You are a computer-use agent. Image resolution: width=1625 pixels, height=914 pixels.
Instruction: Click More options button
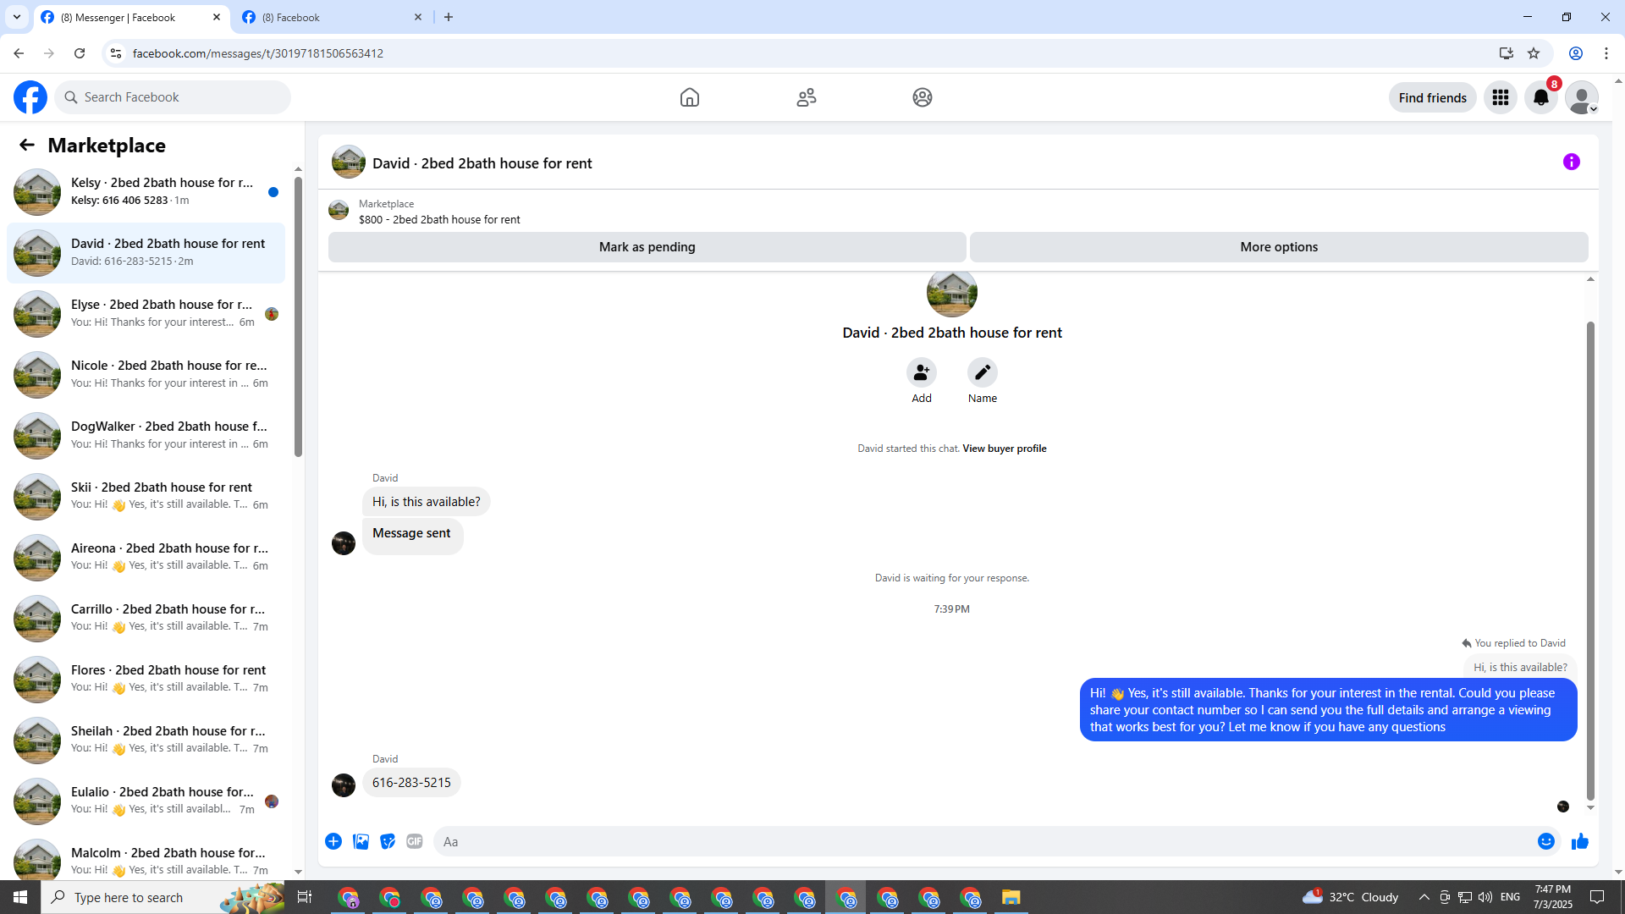click(x=1278, y=247)
